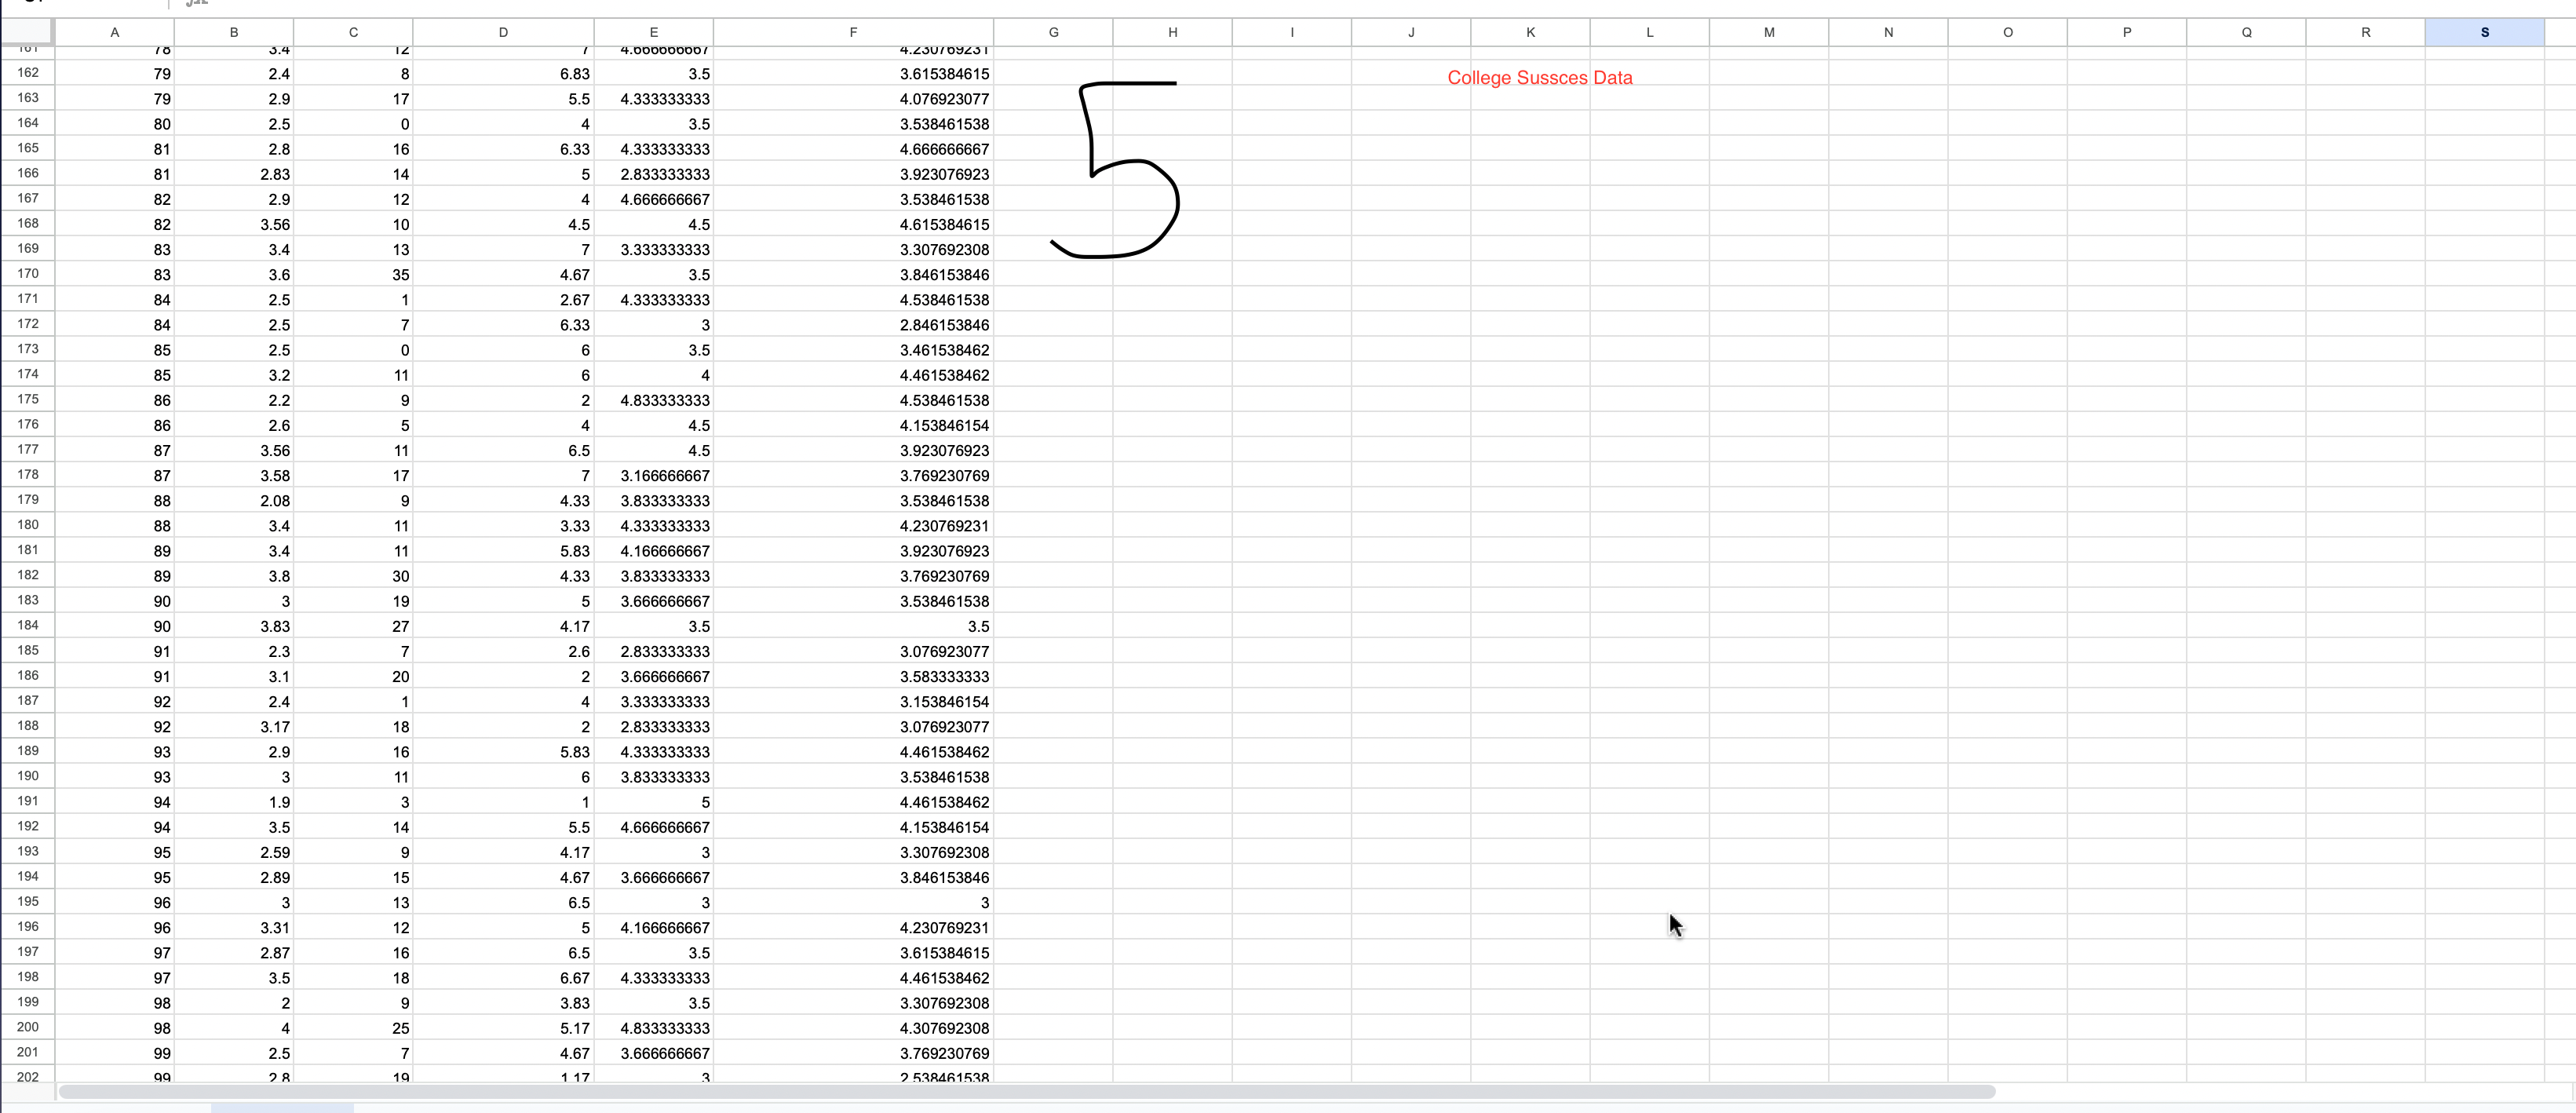The height and width of the screenshot is (1113, 2576).
Task: Click the cell containing 6.67 in row 198
Action: click(x=505, y=978)
